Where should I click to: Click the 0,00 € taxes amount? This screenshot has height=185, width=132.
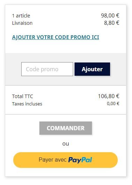tap(113, 104)
